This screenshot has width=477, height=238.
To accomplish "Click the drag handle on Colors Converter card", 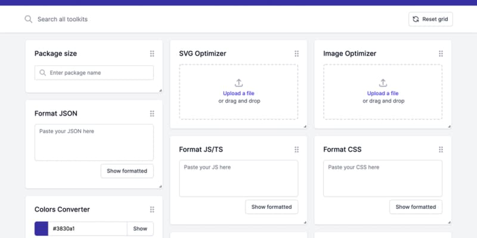I will pyautogui.click(x=152, y=209).
